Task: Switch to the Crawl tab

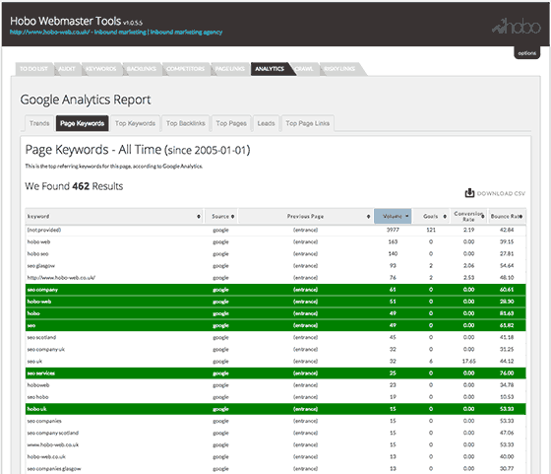Action: pyautogui.click(x=304, y=69)
